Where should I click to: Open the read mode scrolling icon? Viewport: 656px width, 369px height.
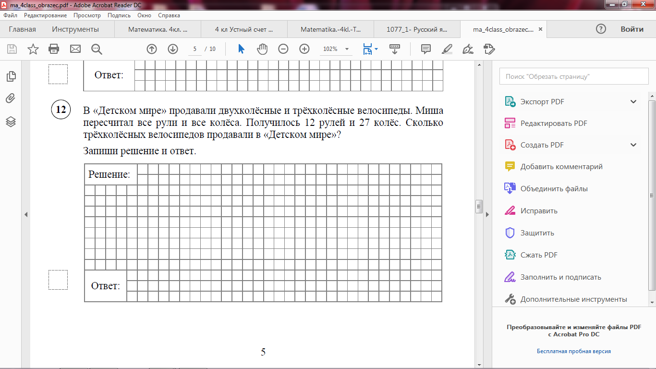coord(395,49)
